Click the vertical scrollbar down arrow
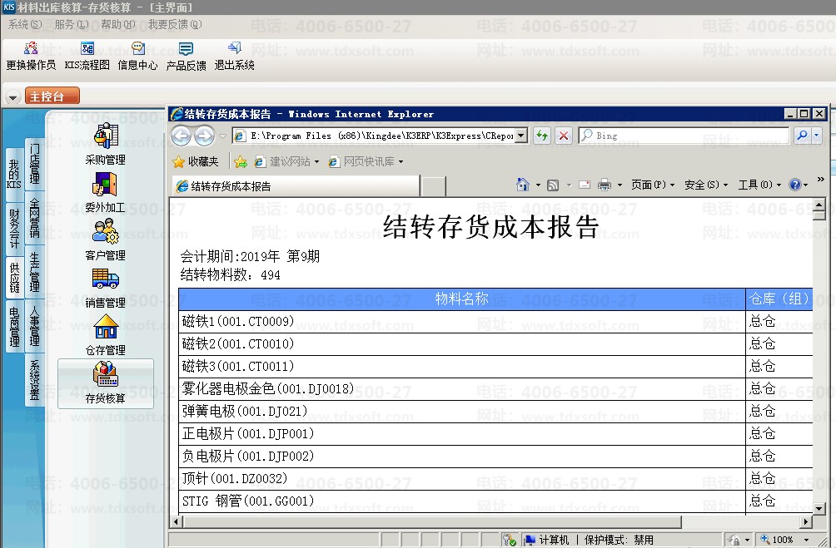Screen dimensions: 836x548 (819, 508)
